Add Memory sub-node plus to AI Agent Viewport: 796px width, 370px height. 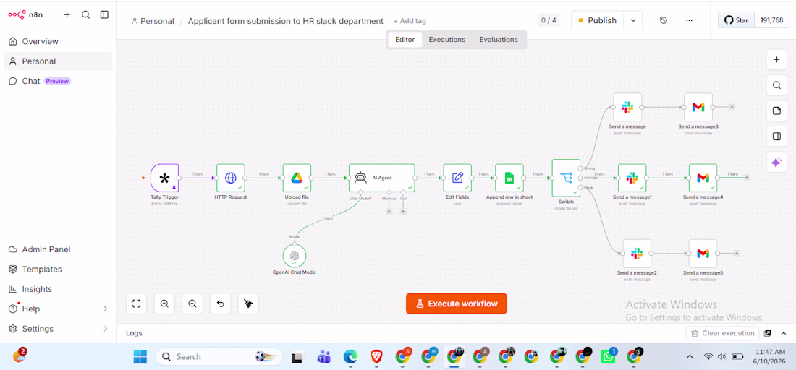(389, 211)
